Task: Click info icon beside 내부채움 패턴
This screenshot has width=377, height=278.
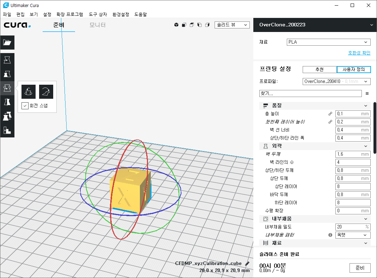Action: click(330, 235)
